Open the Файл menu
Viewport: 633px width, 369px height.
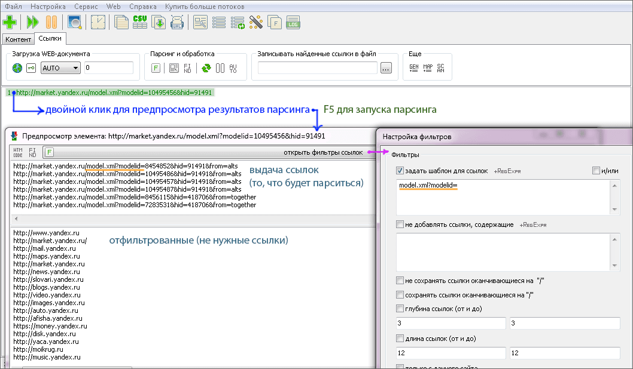[13, 7]
